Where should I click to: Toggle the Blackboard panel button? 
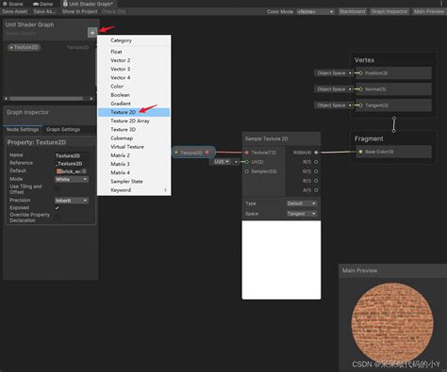click(x=353, y=11)
